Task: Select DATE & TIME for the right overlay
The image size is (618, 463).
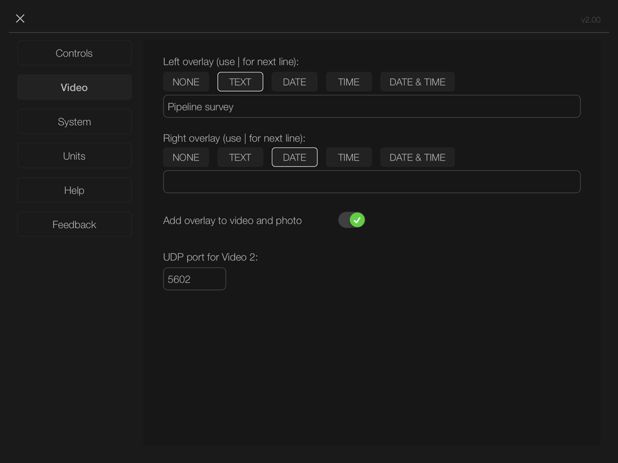Action: (417, 157)
